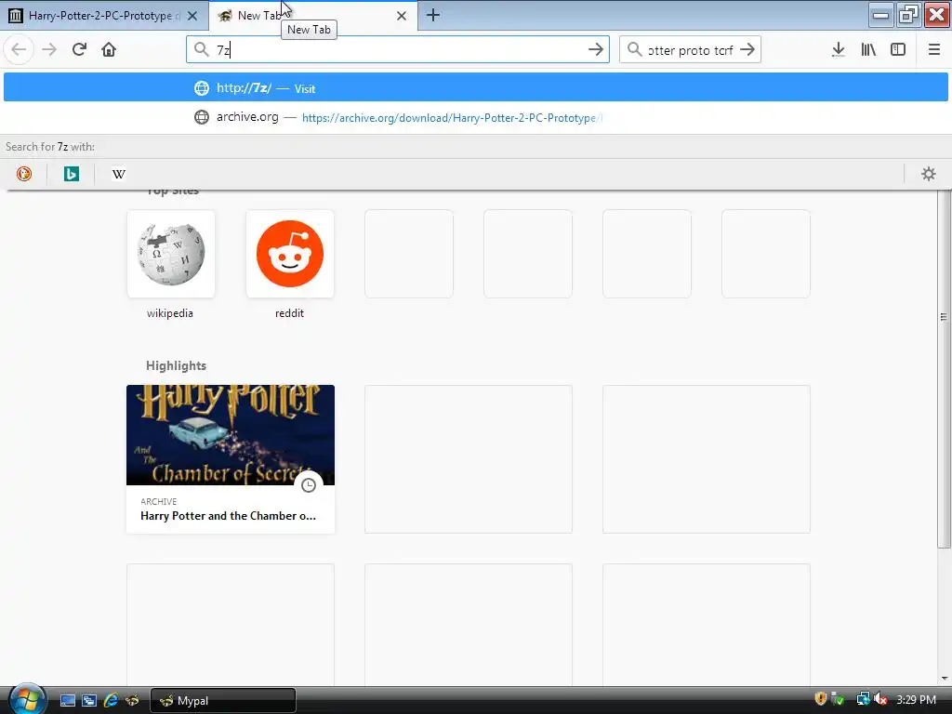Image resolution: width=952 pixels, height=714 pixels.
Task: Open a new tab with plus button
Action: (433, 15)
